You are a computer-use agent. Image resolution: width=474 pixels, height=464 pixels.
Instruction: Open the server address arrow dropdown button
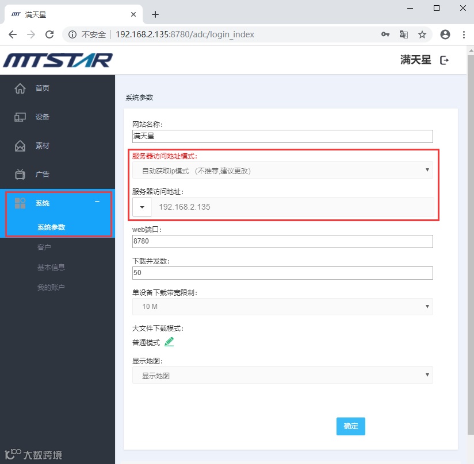click(142, 207)
